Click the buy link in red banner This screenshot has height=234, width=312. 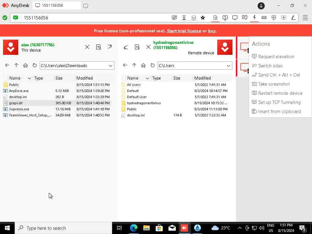(212, 31)
